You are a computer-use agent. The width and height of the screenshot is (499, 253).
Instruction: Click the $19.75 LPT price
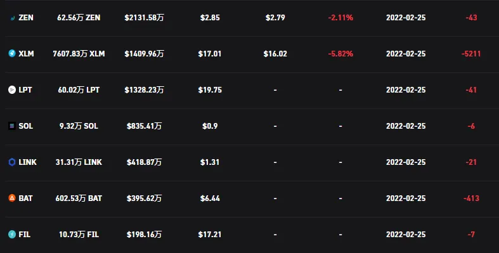[x=210, y=90]
